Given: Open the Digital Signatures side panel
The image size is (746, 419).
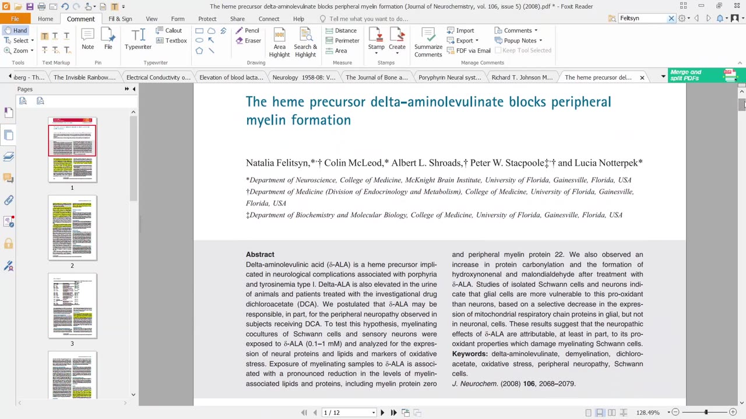Looking at the screenshot, I should pos(9,266).
